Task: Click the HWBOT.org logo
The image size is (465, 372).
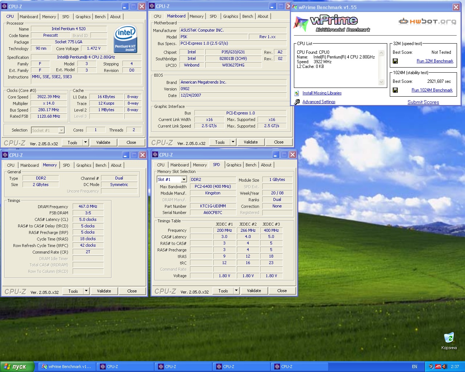Action: pos(427,21)
